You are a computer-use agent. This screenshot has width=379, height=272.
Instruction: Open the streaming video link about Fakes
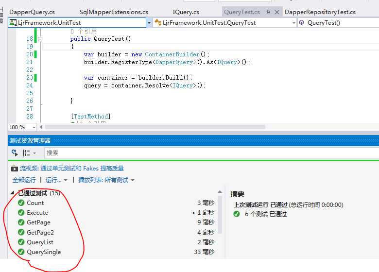pyautogui.click(x=72, y=169)
